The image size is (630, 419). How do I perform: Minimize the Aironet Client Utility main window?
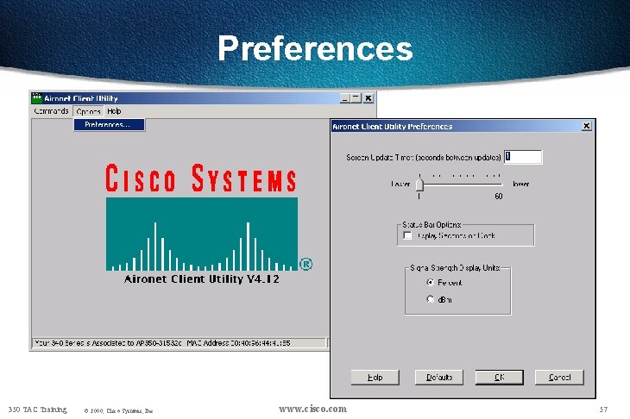point(344,98)
